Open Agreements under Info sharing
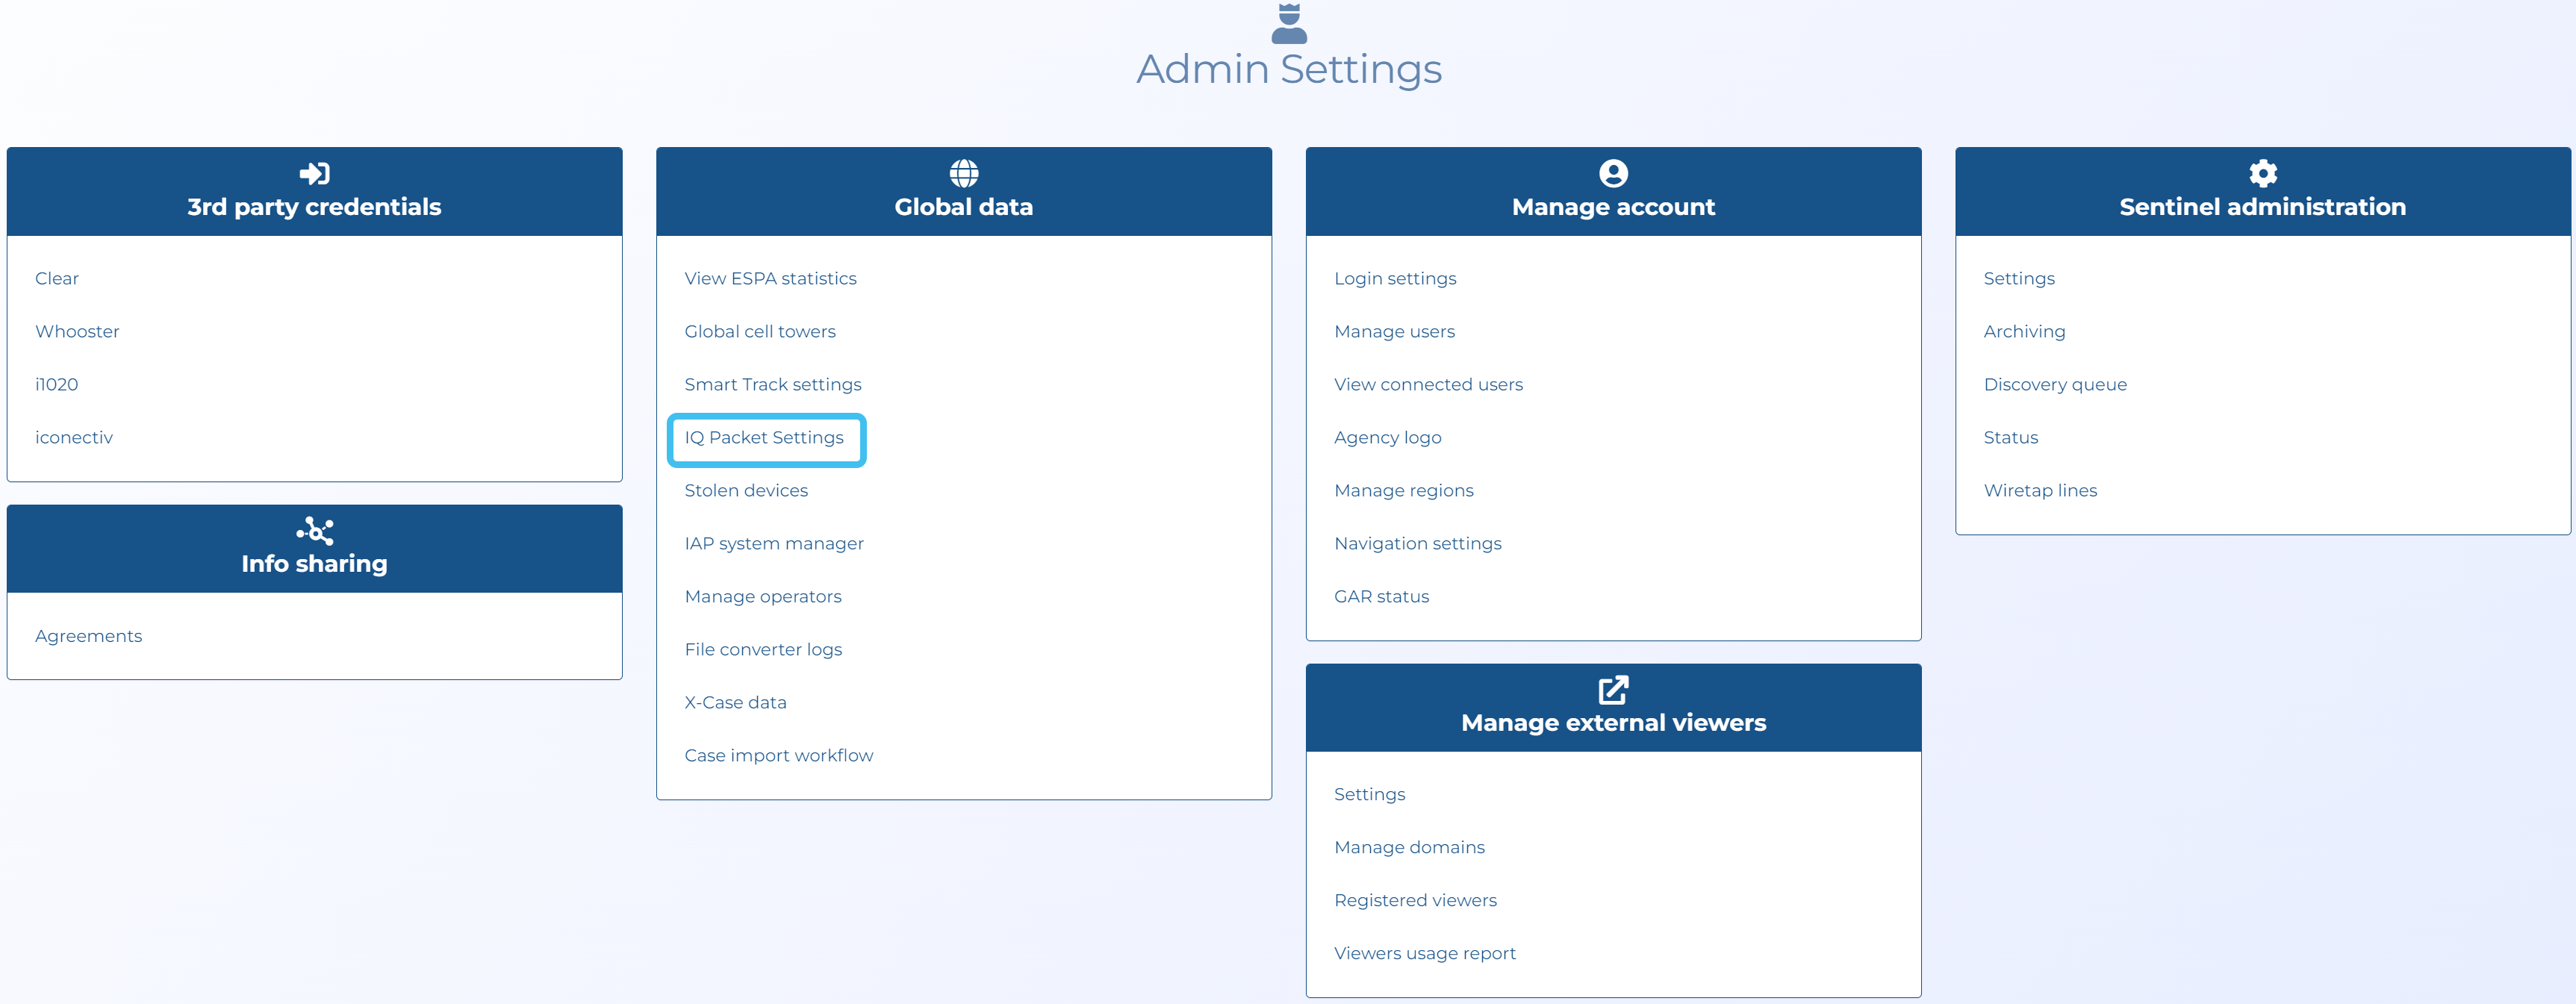Screen dimensions: 2576x1004 [x=89, y=635]
